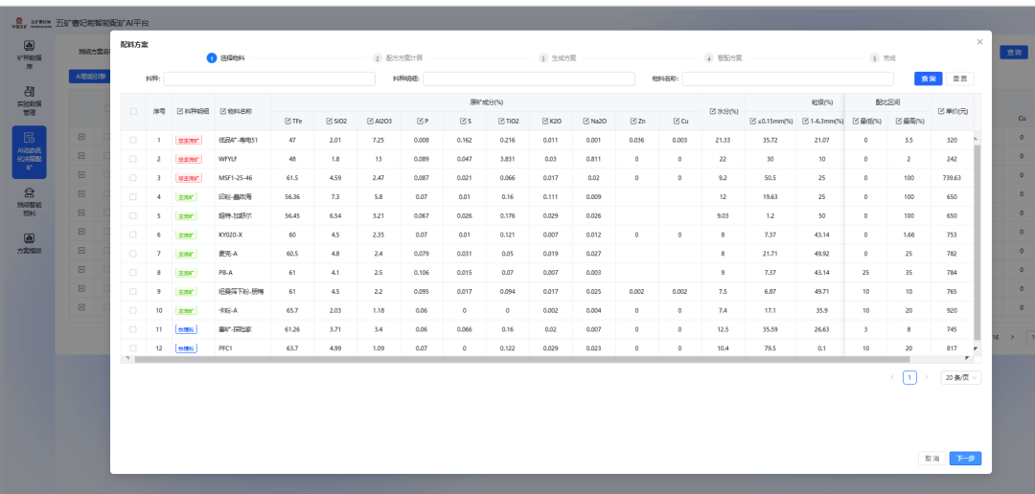1035x494 pixels.
Task: Close the 配料方案 dialog with the X
Action: point(979,41)
